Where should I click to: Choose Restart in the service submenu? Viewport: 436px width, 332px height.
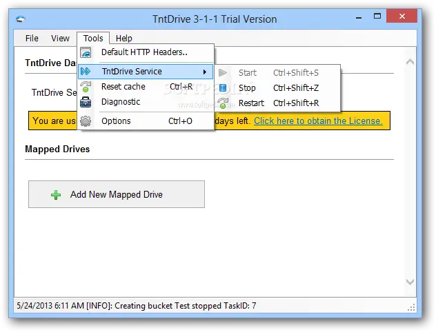[277, 103]
